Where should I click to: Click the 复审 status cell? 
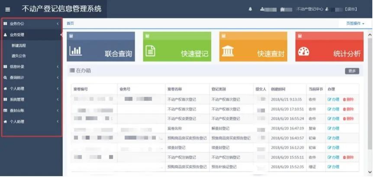point(312,128)
